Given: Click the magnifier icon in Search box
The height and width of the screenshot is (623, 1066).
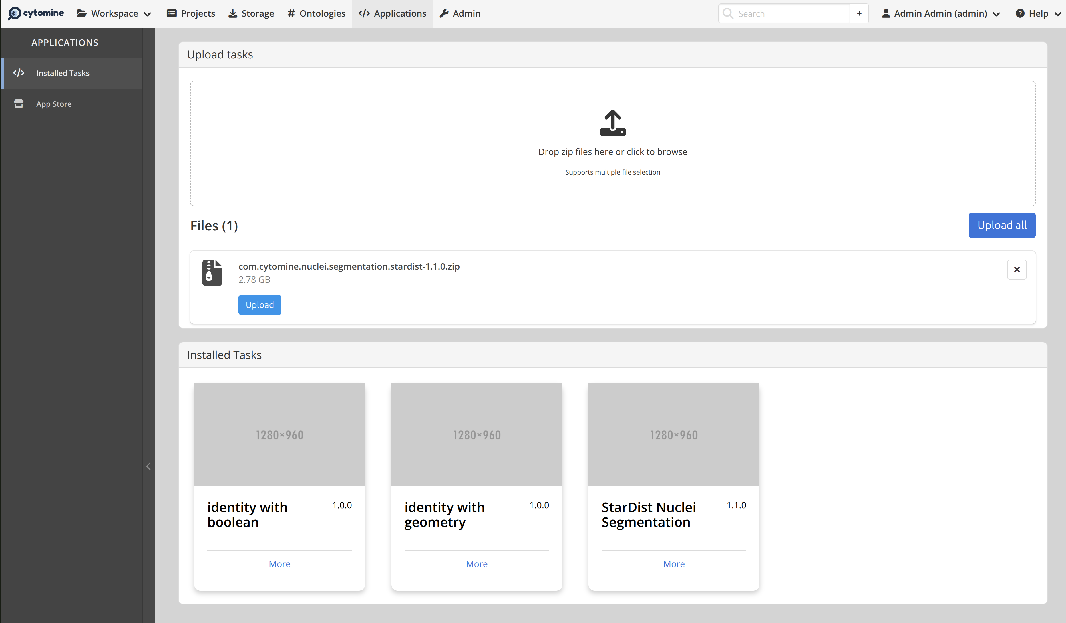Looking at the screenshot, I should pos(728,13).
